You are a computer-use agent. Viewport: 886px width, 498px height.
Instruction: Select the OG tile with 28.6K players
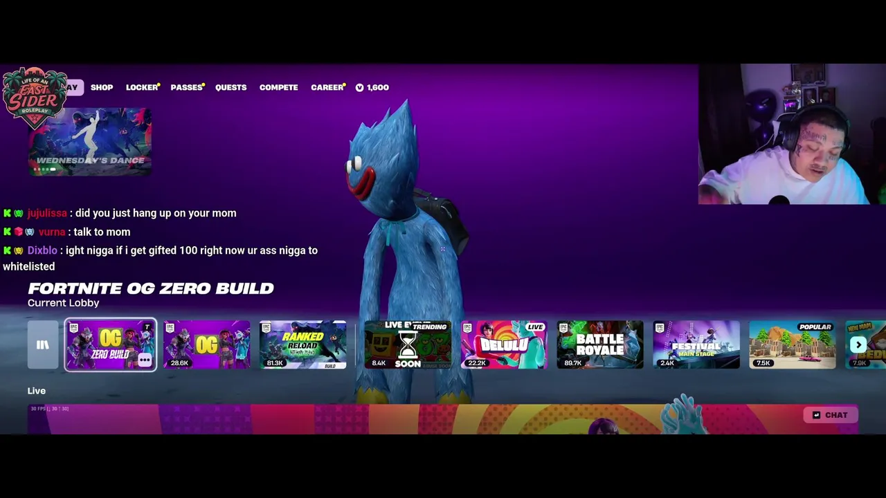tap(206, 344)
